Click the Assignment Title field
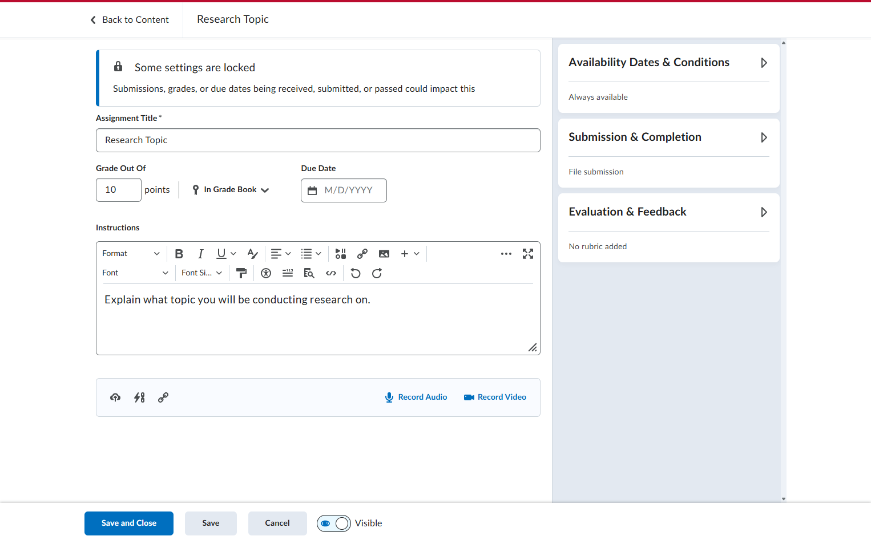 tap(318, 140)
